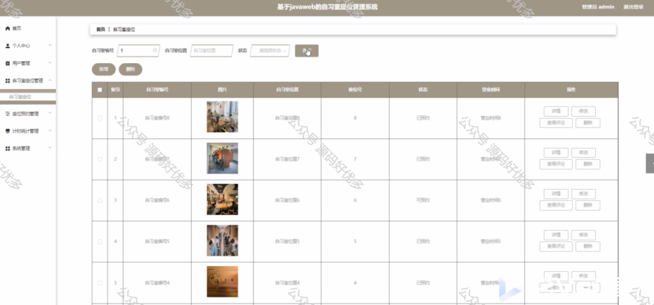Open the 状态 select dropdown

pyautogui.click(x=270, y=51)
